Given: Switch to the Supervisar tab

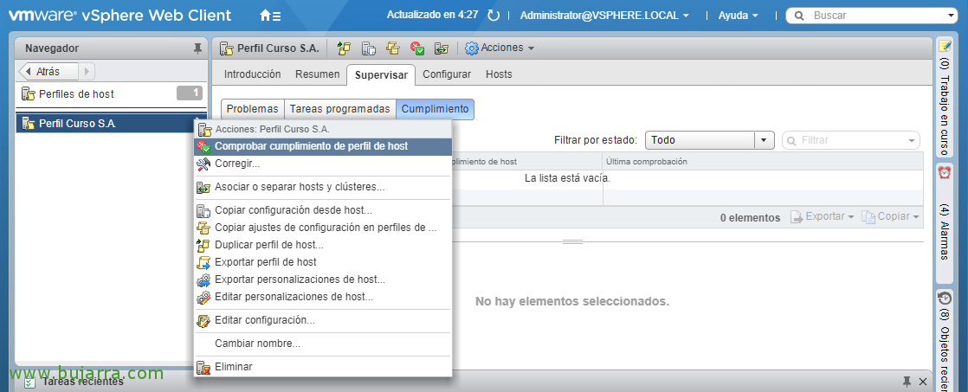Looking at the screenshot, I should tap(381, 74).
